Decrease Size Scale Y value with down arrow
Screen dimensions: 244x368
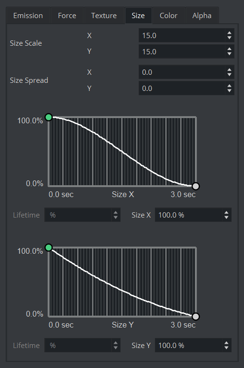coord(229,54)
